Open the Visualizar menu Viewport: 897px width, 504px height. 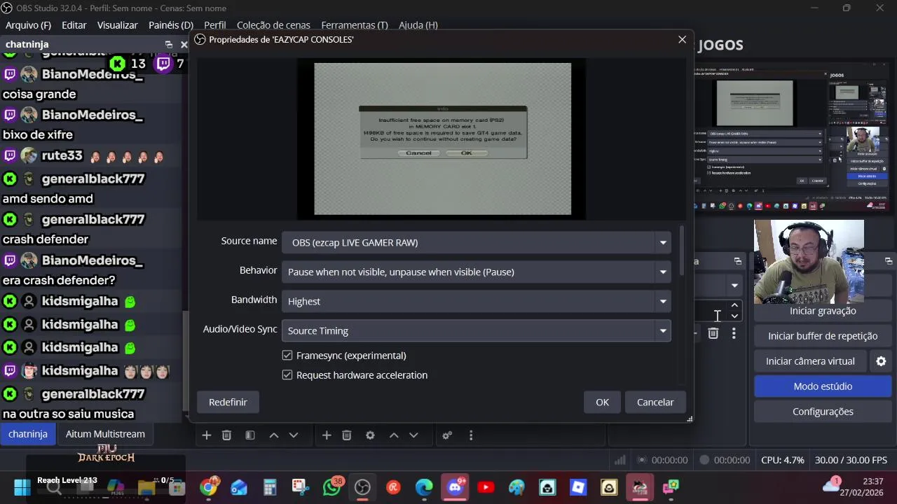118,25
